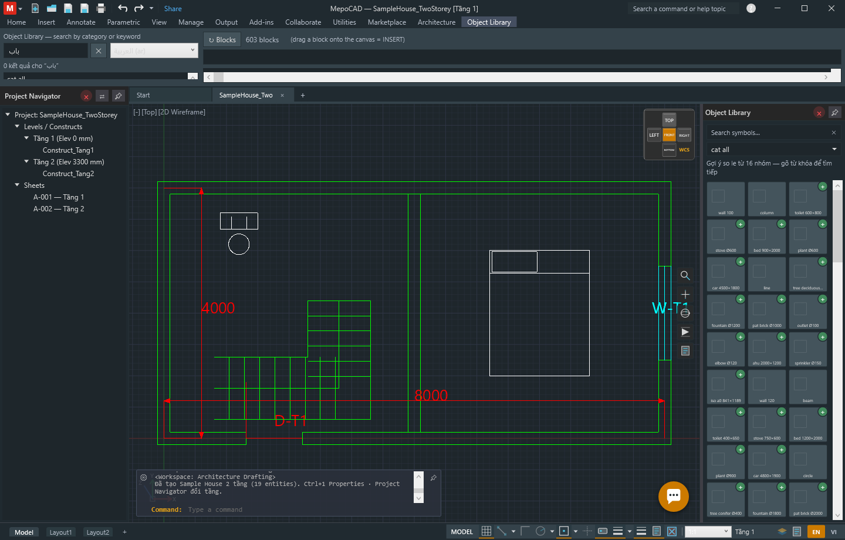Click the New drawing icon
The image size is (845, 540).
point(35,8)
